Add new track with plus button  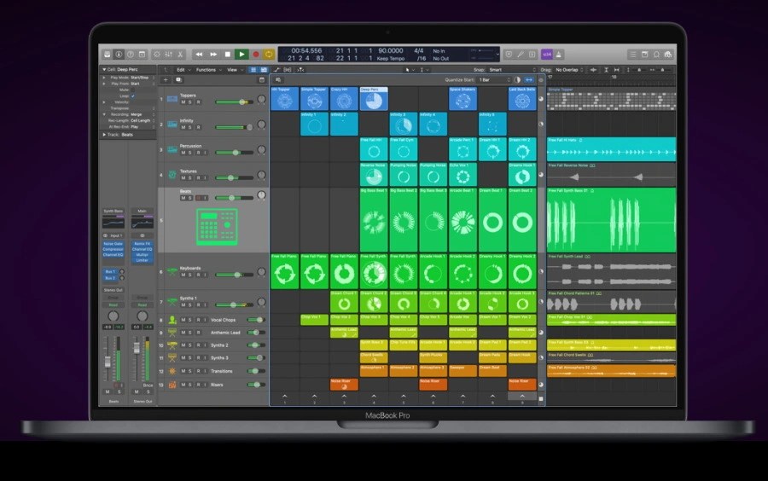(166, 80)
